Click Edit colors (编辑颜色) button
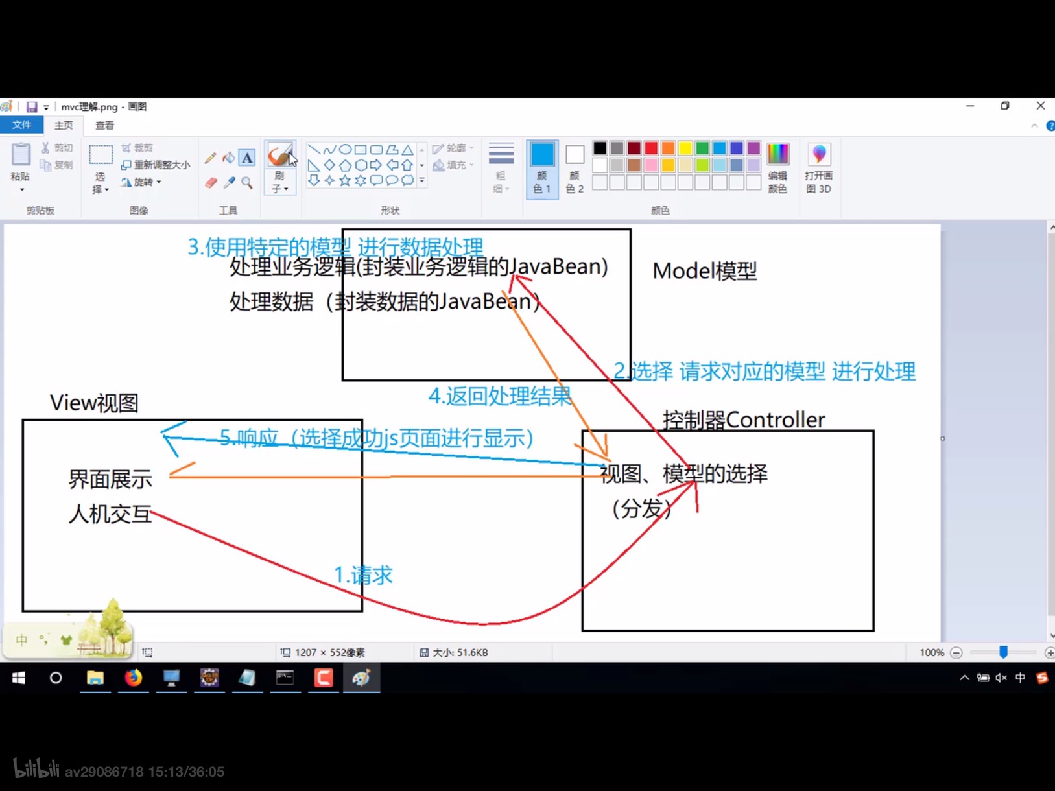This screenshot has width=1055, height=791. [778, 167]
